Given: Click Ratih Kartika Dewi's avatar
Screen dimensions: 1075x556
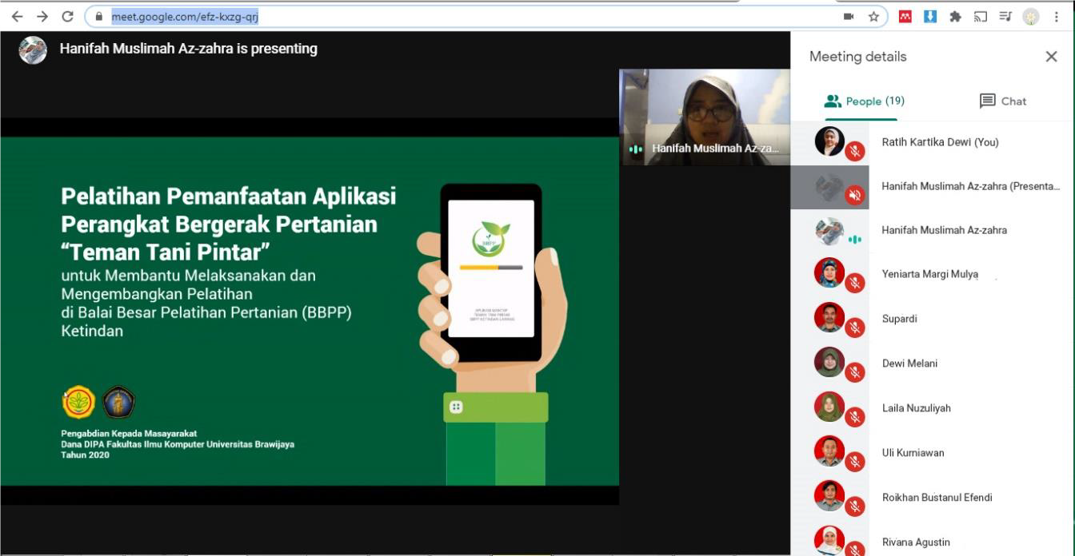Looking at the screenshot, I should tap(829, 141).
